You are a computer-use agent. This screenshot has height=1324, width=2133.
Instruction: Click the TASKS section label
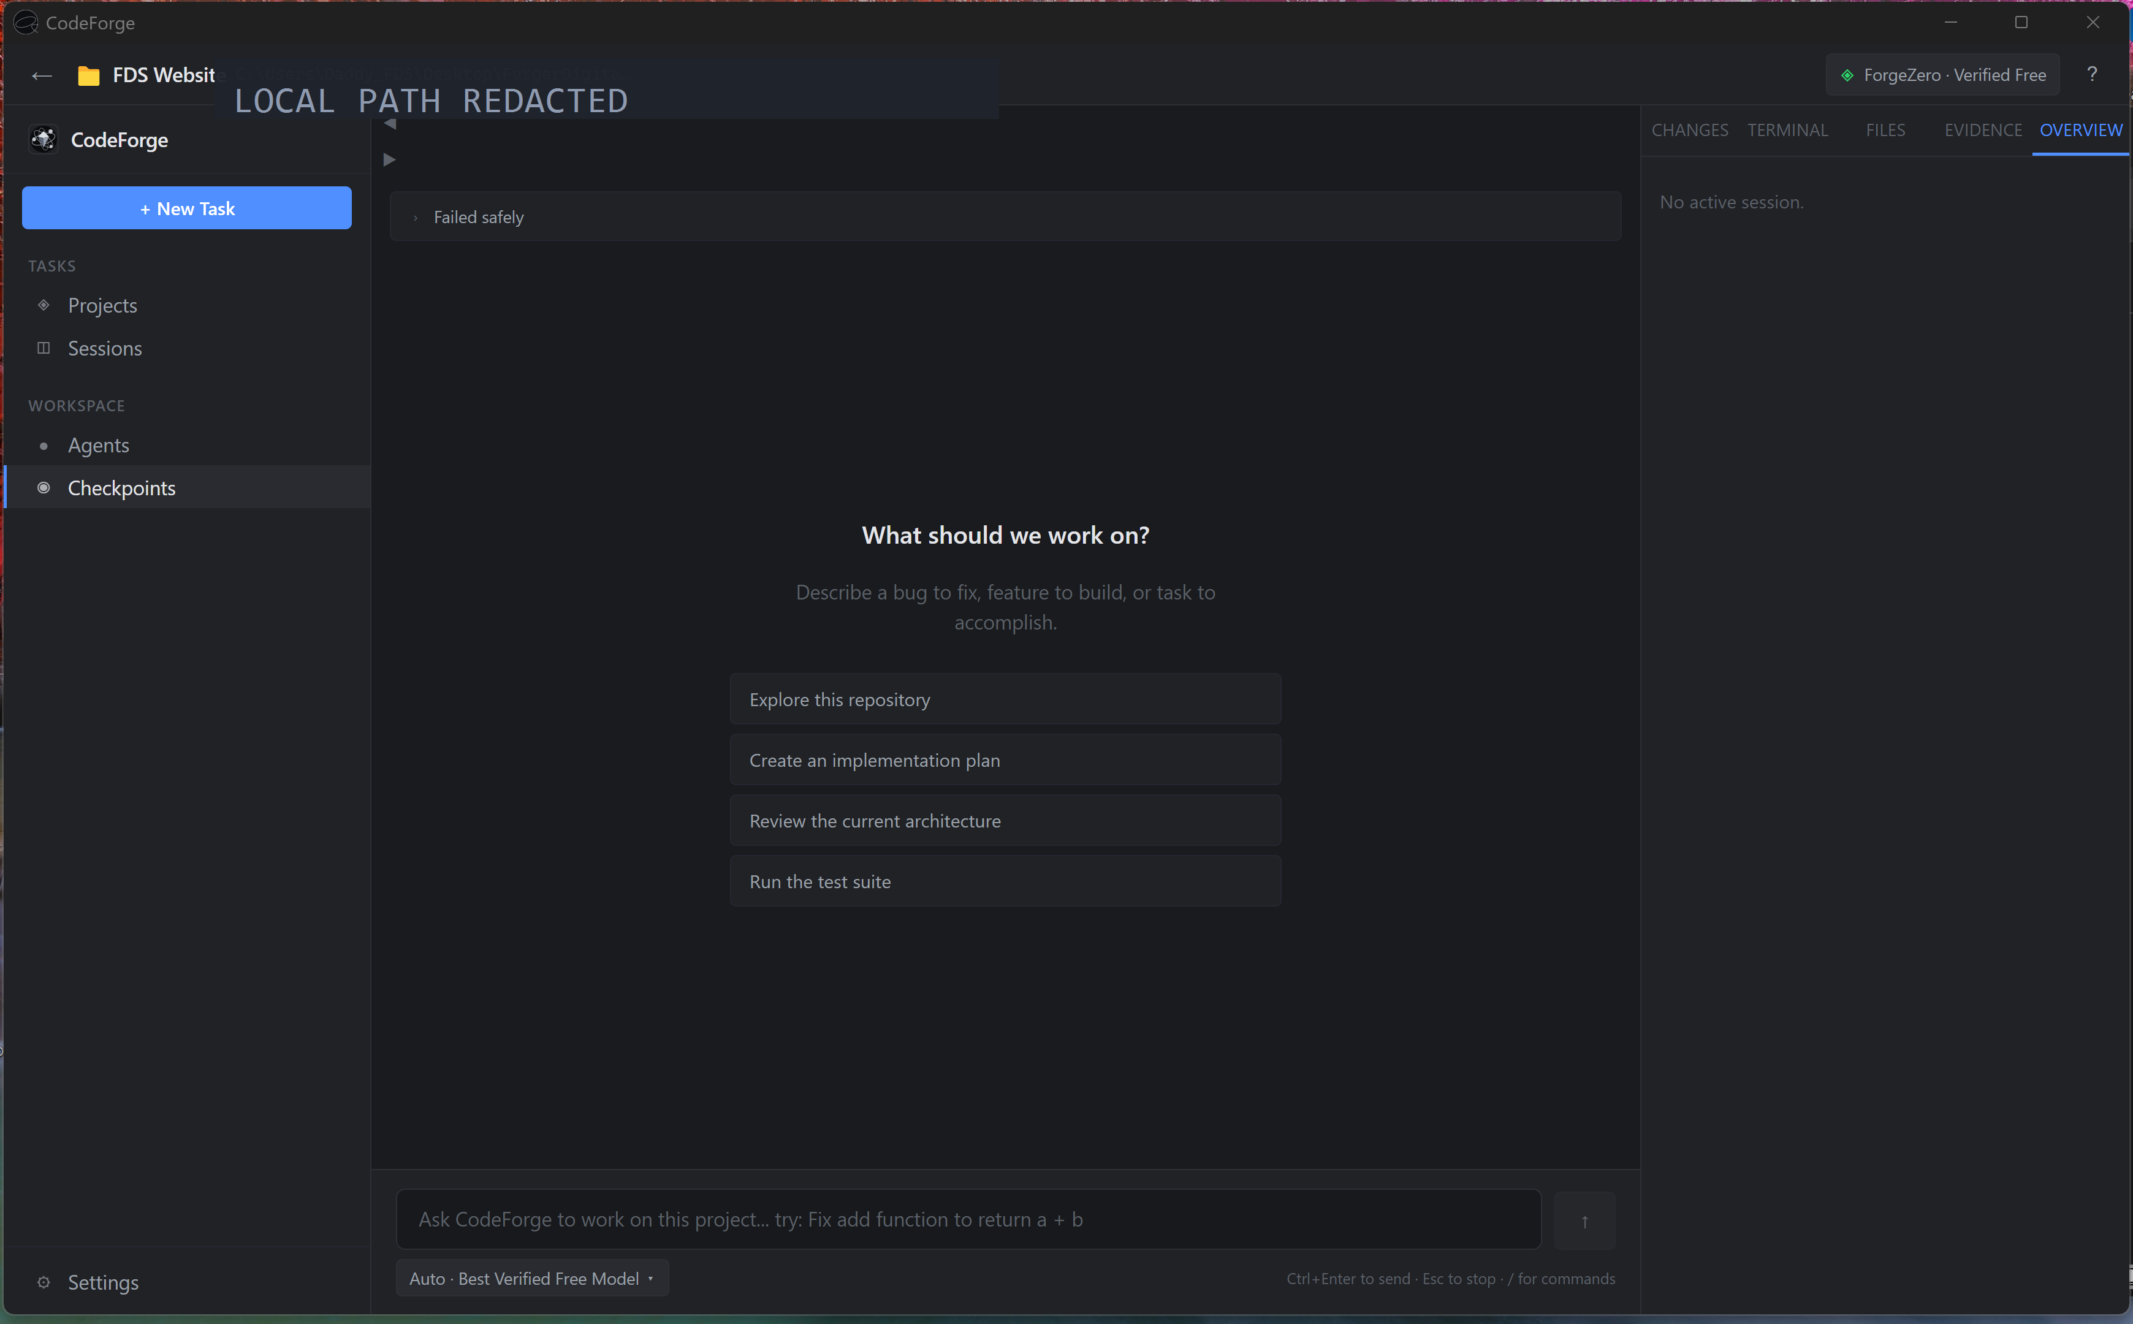point(51,266)
